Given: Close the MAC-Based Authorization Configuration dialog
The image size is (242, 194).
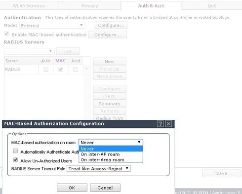Looking at the screenshot, I should point(168,123).
